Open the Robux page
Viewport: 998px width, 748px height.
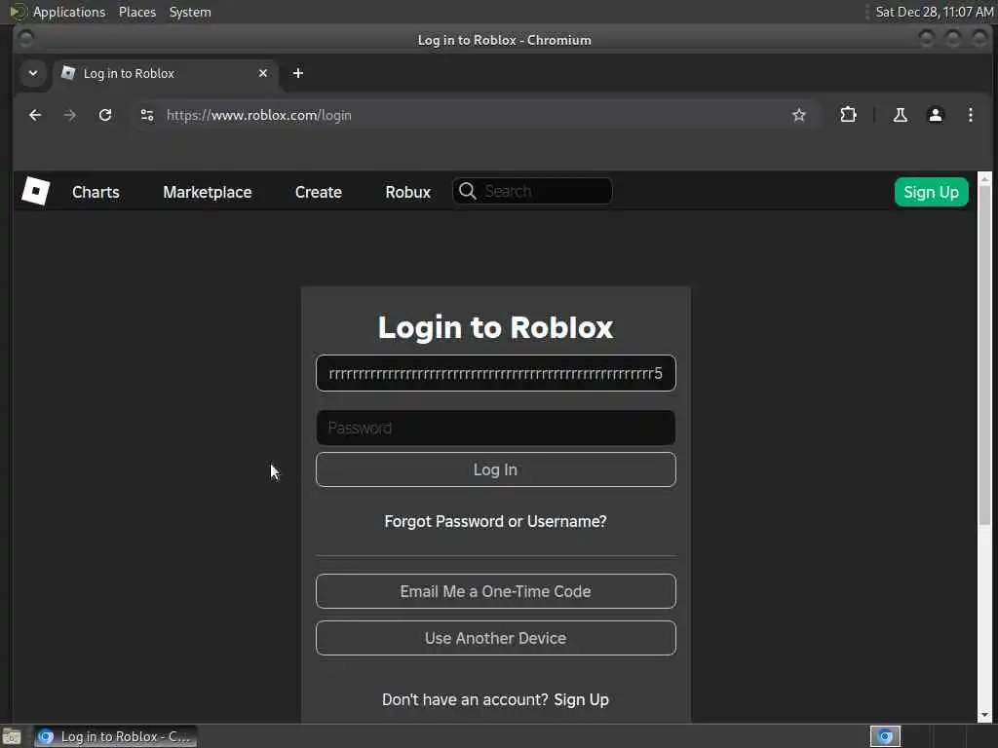click(408, 192)
